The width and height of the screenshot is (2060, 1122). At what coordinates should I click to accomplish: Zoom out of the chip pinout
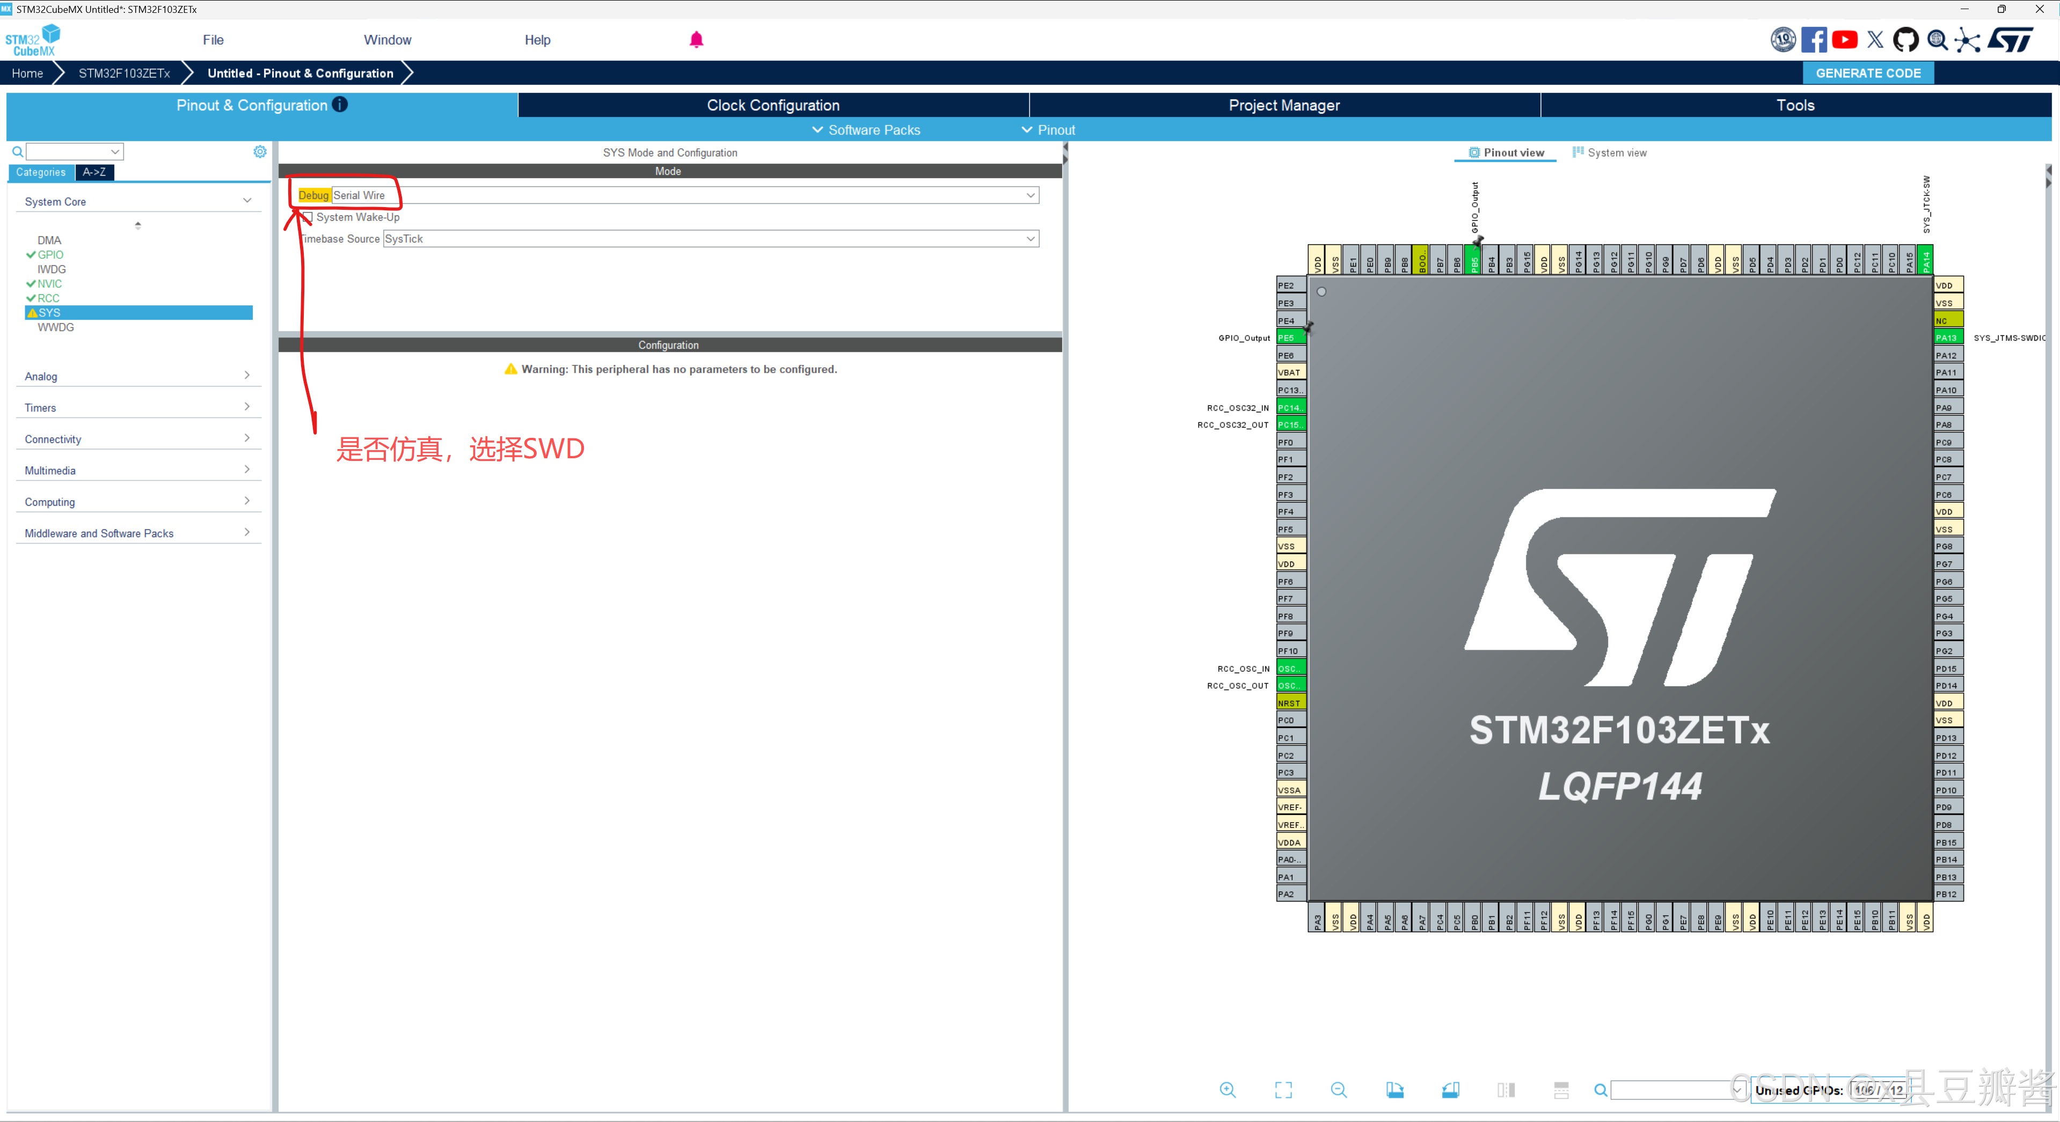coord(1339,1090)
